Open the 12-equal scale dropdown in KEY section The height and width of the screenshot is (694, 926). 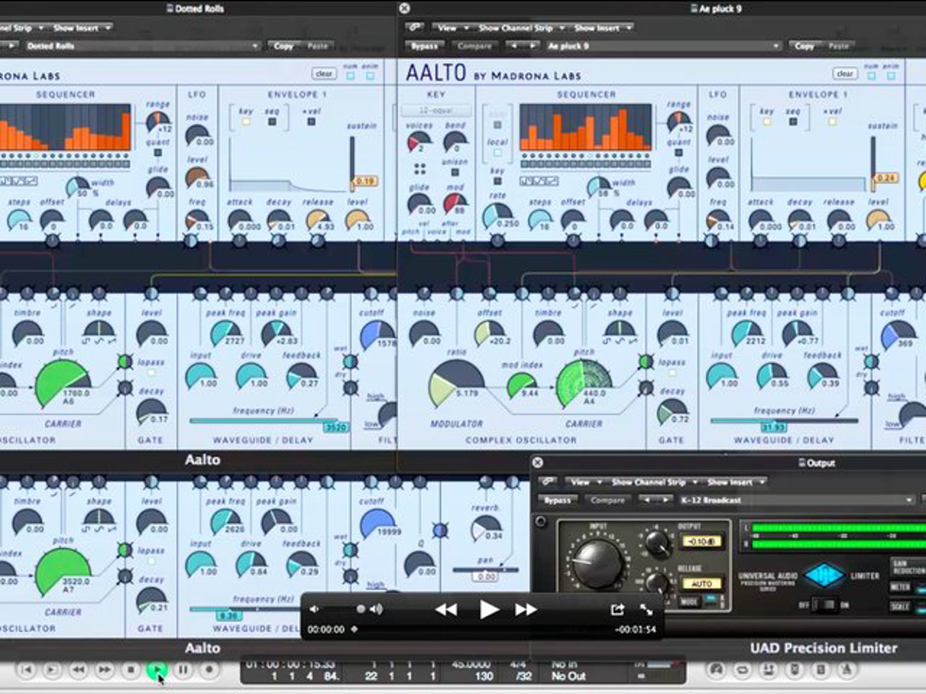(436, 110)
